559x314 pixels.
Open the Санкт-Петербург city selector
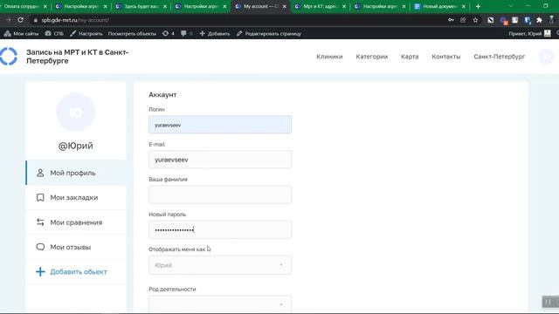click(x=499, y=57)
